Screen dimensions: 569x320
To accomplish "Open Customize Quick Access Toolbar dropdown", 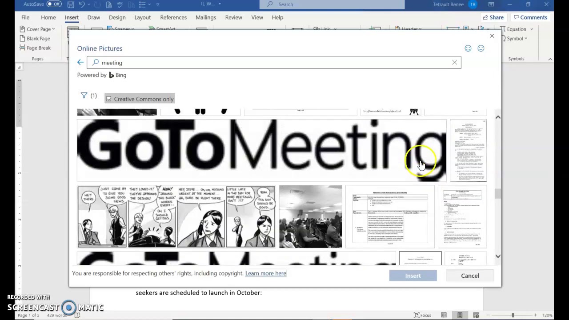I will [x=157, y=4].
